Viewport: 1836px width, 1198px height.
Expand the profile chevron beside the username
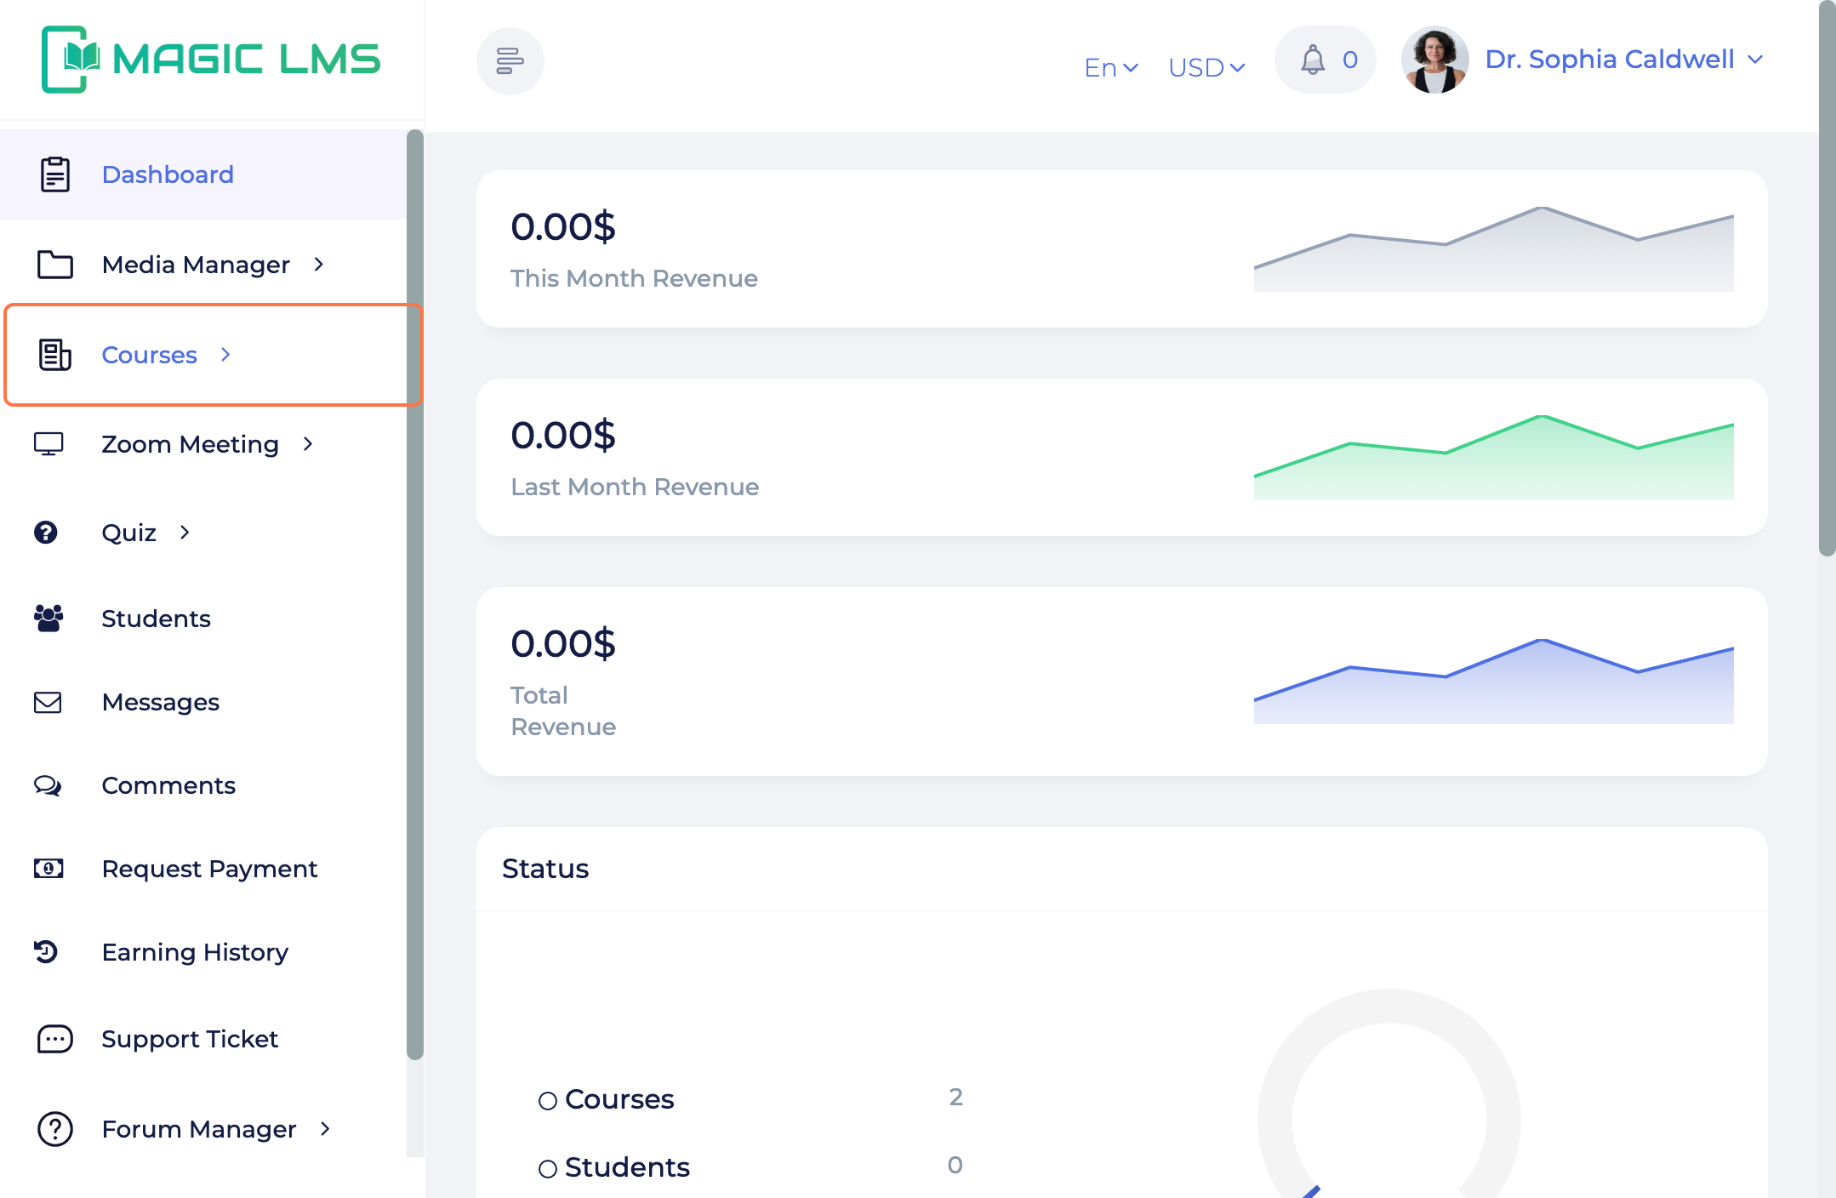(x=1754, y=60)
